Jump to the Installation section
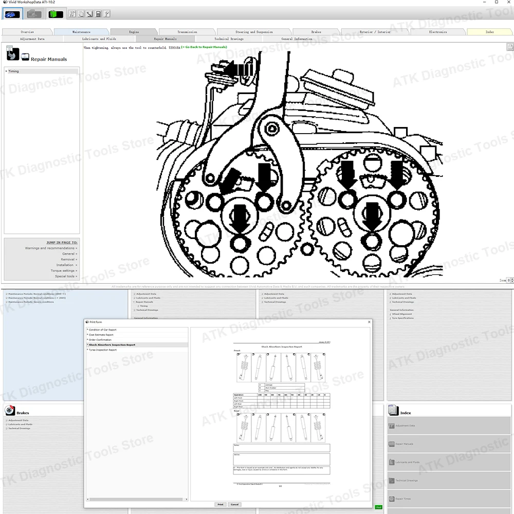Viewport: 514px width, 514px height. (x=66, y=265)
